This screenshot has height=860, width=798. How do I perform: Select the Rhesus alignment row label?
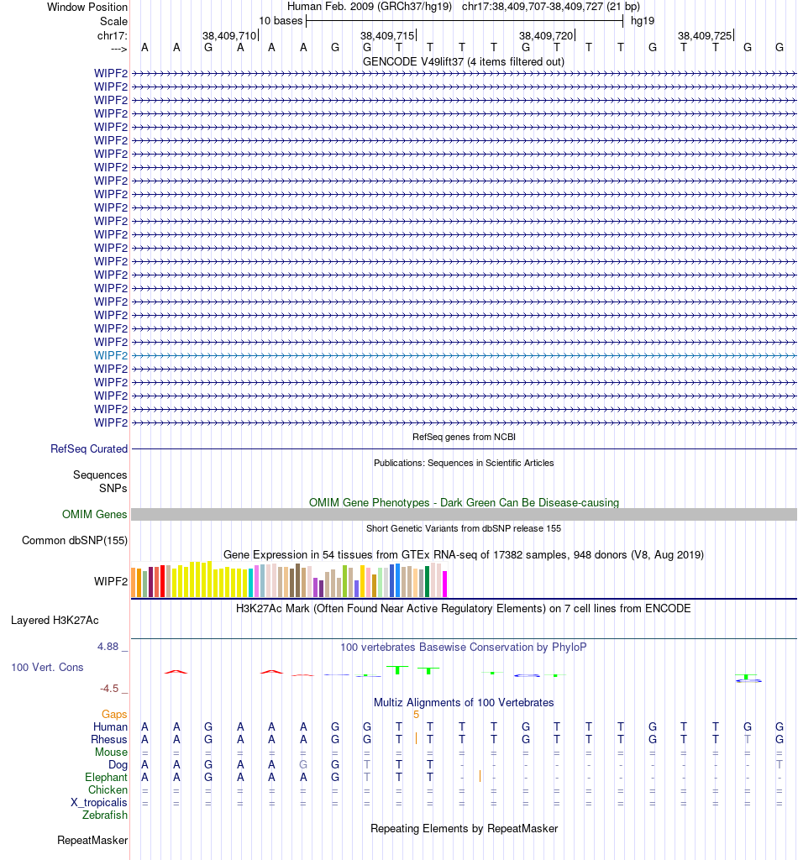tap(109, 739)
